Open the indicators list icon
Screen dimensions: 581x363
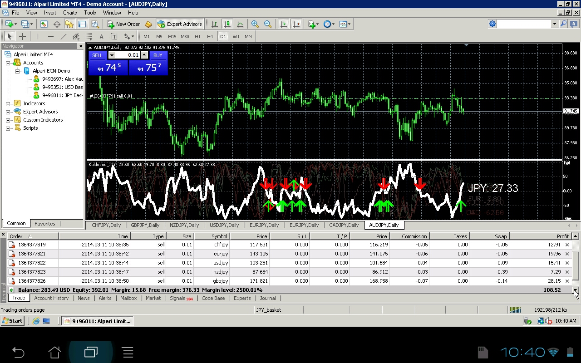312,24
